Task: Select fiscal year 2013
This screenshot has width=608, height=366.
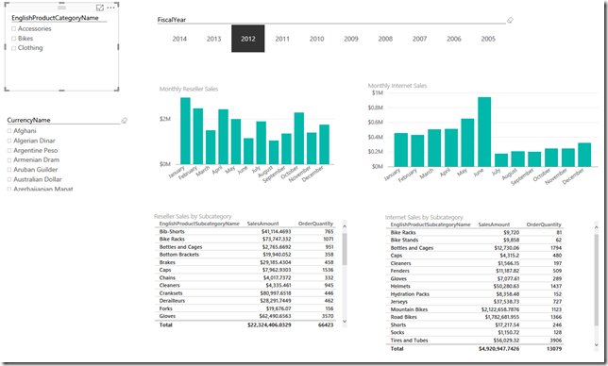Action: click(213, 39)
